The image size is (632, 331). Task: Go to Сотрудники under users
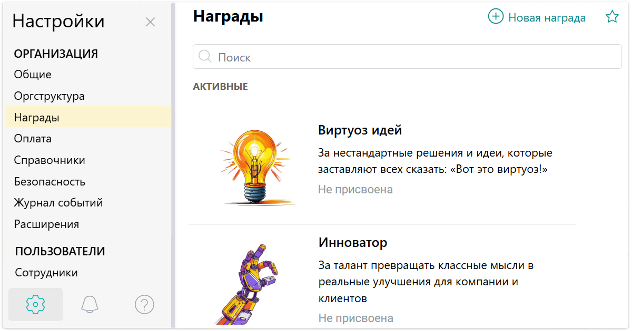point(46,273)
